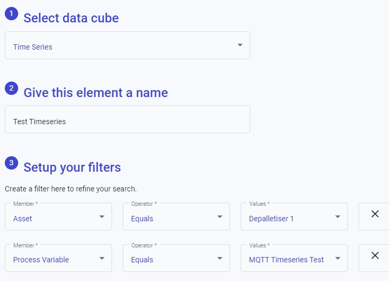Click the Test Timeseries name field

(127, 120)
